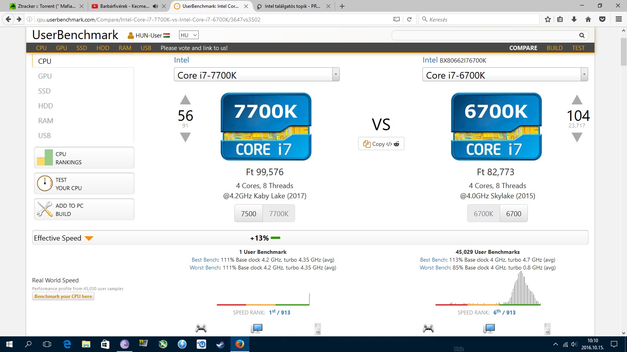Open Firefox reader view icon
Viewport: 627px width, 352px height.
[x=397, y=19]
